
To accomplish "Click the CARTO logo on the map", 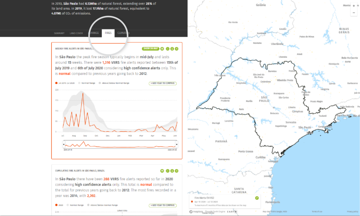I will pyautogui.click(x=232, y=212).
